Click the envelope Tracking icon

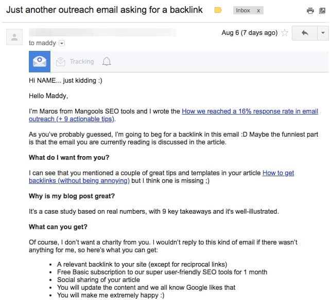[60, 62]
